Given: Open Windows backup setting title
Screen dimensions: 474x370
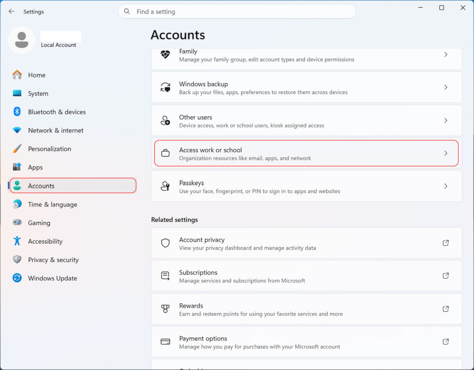Looking at the screenshot, I should [x=204, y=84].
